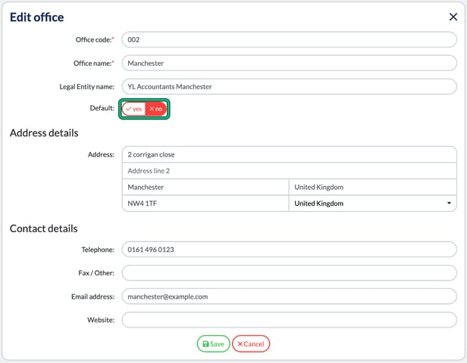Image resolution: width=467 pixels, height=363 pixels.
Task: Click the 'Office code:' label
Action: (95, 40)
